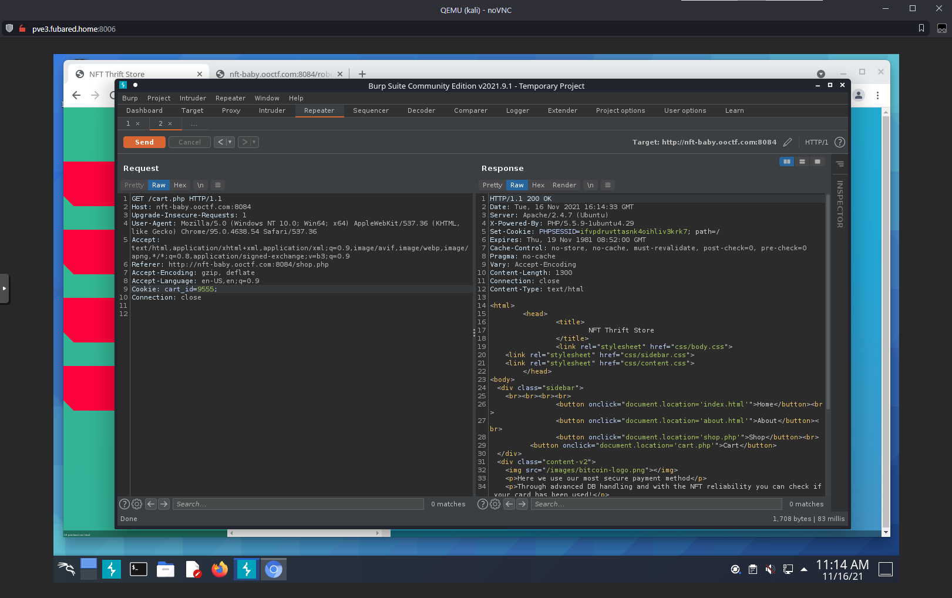Open the Burp menu
This screenshot has width=952, height=598.
click(130, 98)
